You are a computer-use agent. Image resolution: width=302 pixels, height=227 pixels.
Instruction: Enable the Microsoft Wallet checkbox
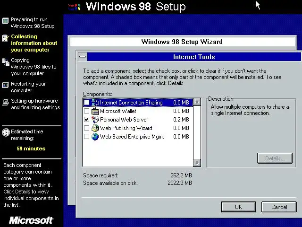87,111
